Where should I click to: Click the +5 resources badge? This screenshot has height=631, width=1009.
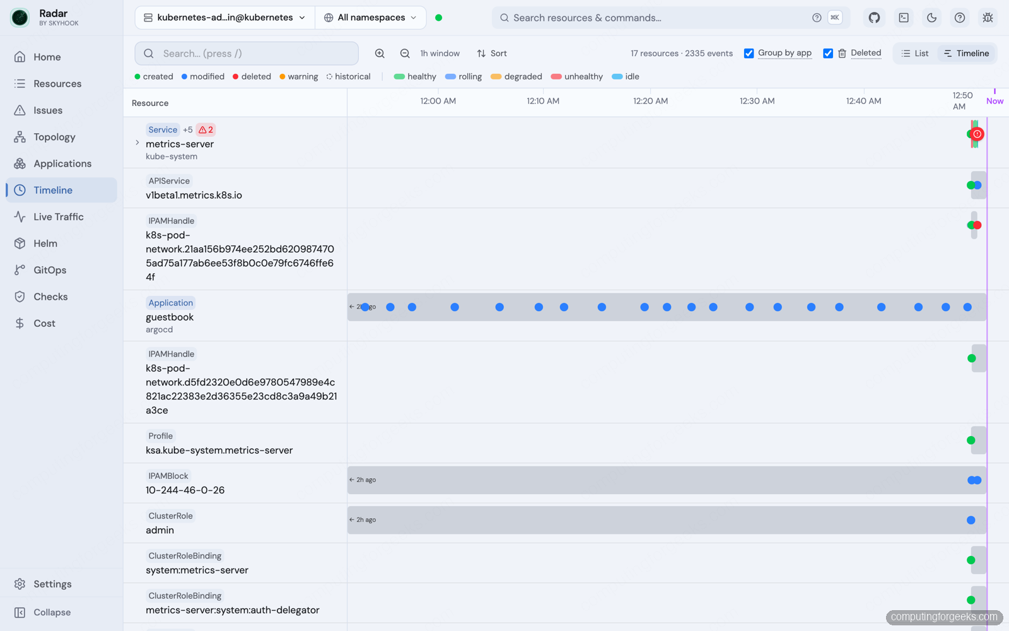(188, 130)
